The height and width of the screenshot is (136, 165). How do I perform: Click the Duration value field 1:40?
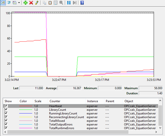click(151, 93)
